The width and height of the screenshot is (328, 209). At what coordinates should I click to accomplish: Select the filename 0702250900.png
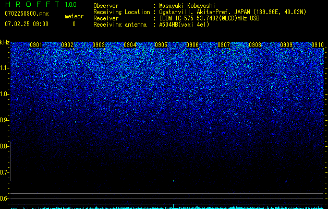pos(27,14)
